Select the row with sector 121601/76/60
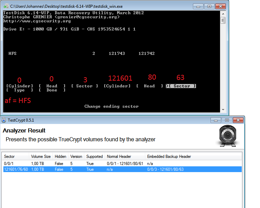Screen dimensions: 260x208 tap(122, 169)
